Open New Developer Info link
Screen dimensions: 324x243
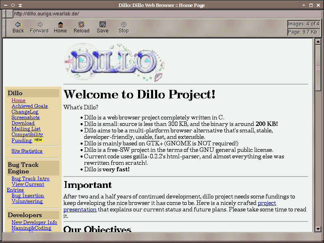(34, 222)
